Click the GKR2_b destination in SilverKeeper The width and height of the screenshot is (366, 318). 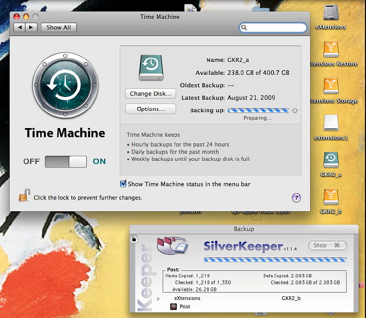(x=291, y=299)
